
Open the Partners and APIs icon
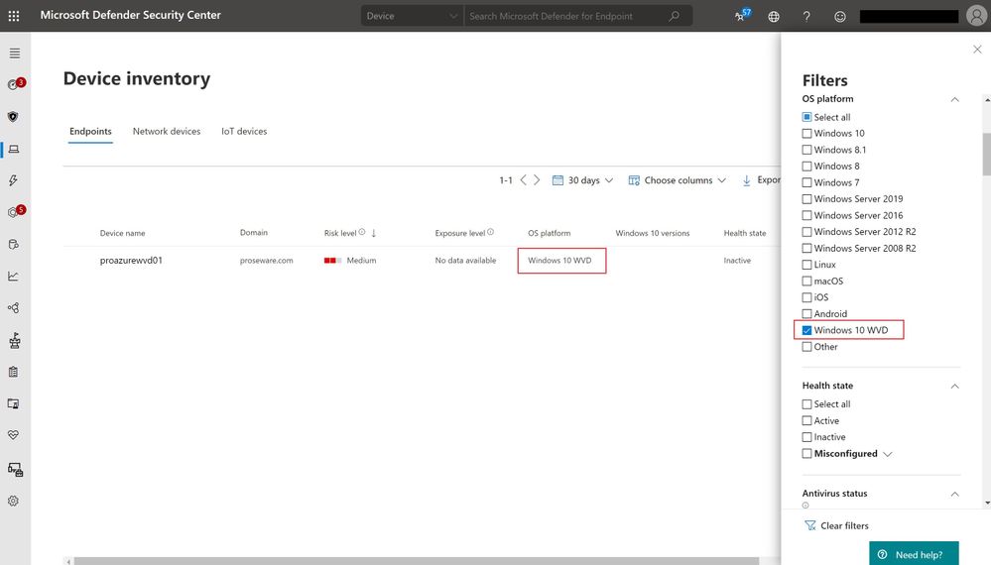point(13,308)
